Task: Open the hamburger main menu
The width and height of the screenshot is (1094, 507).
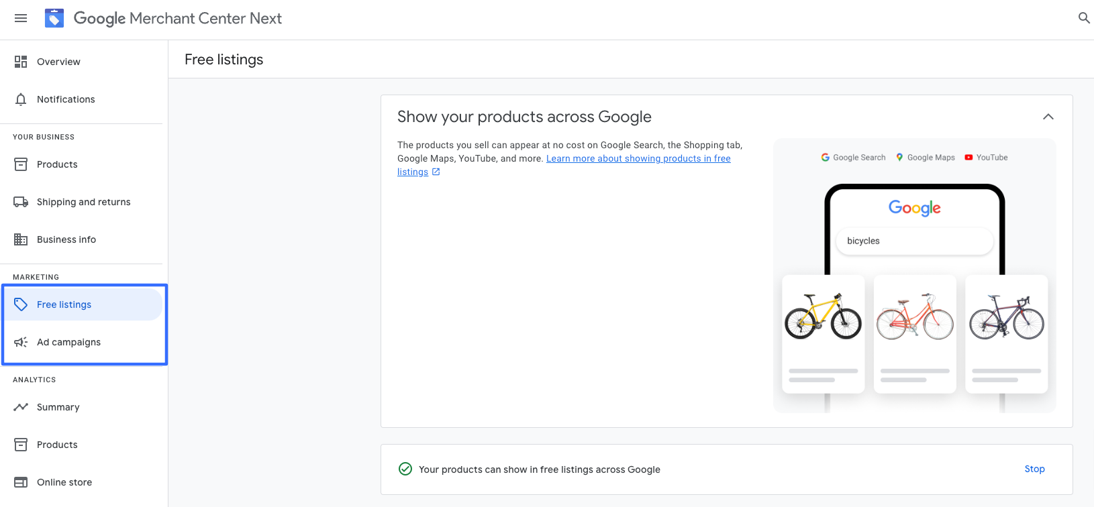Action: [x=21, y=18]
